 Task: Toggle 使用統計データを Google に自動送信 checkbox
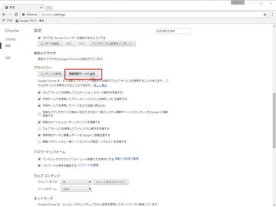click(39, 135)
